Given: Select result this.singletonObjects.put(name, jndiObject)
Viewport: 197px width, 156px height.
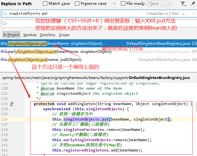Looking at the screenshot, I should [x=98, y=60].
